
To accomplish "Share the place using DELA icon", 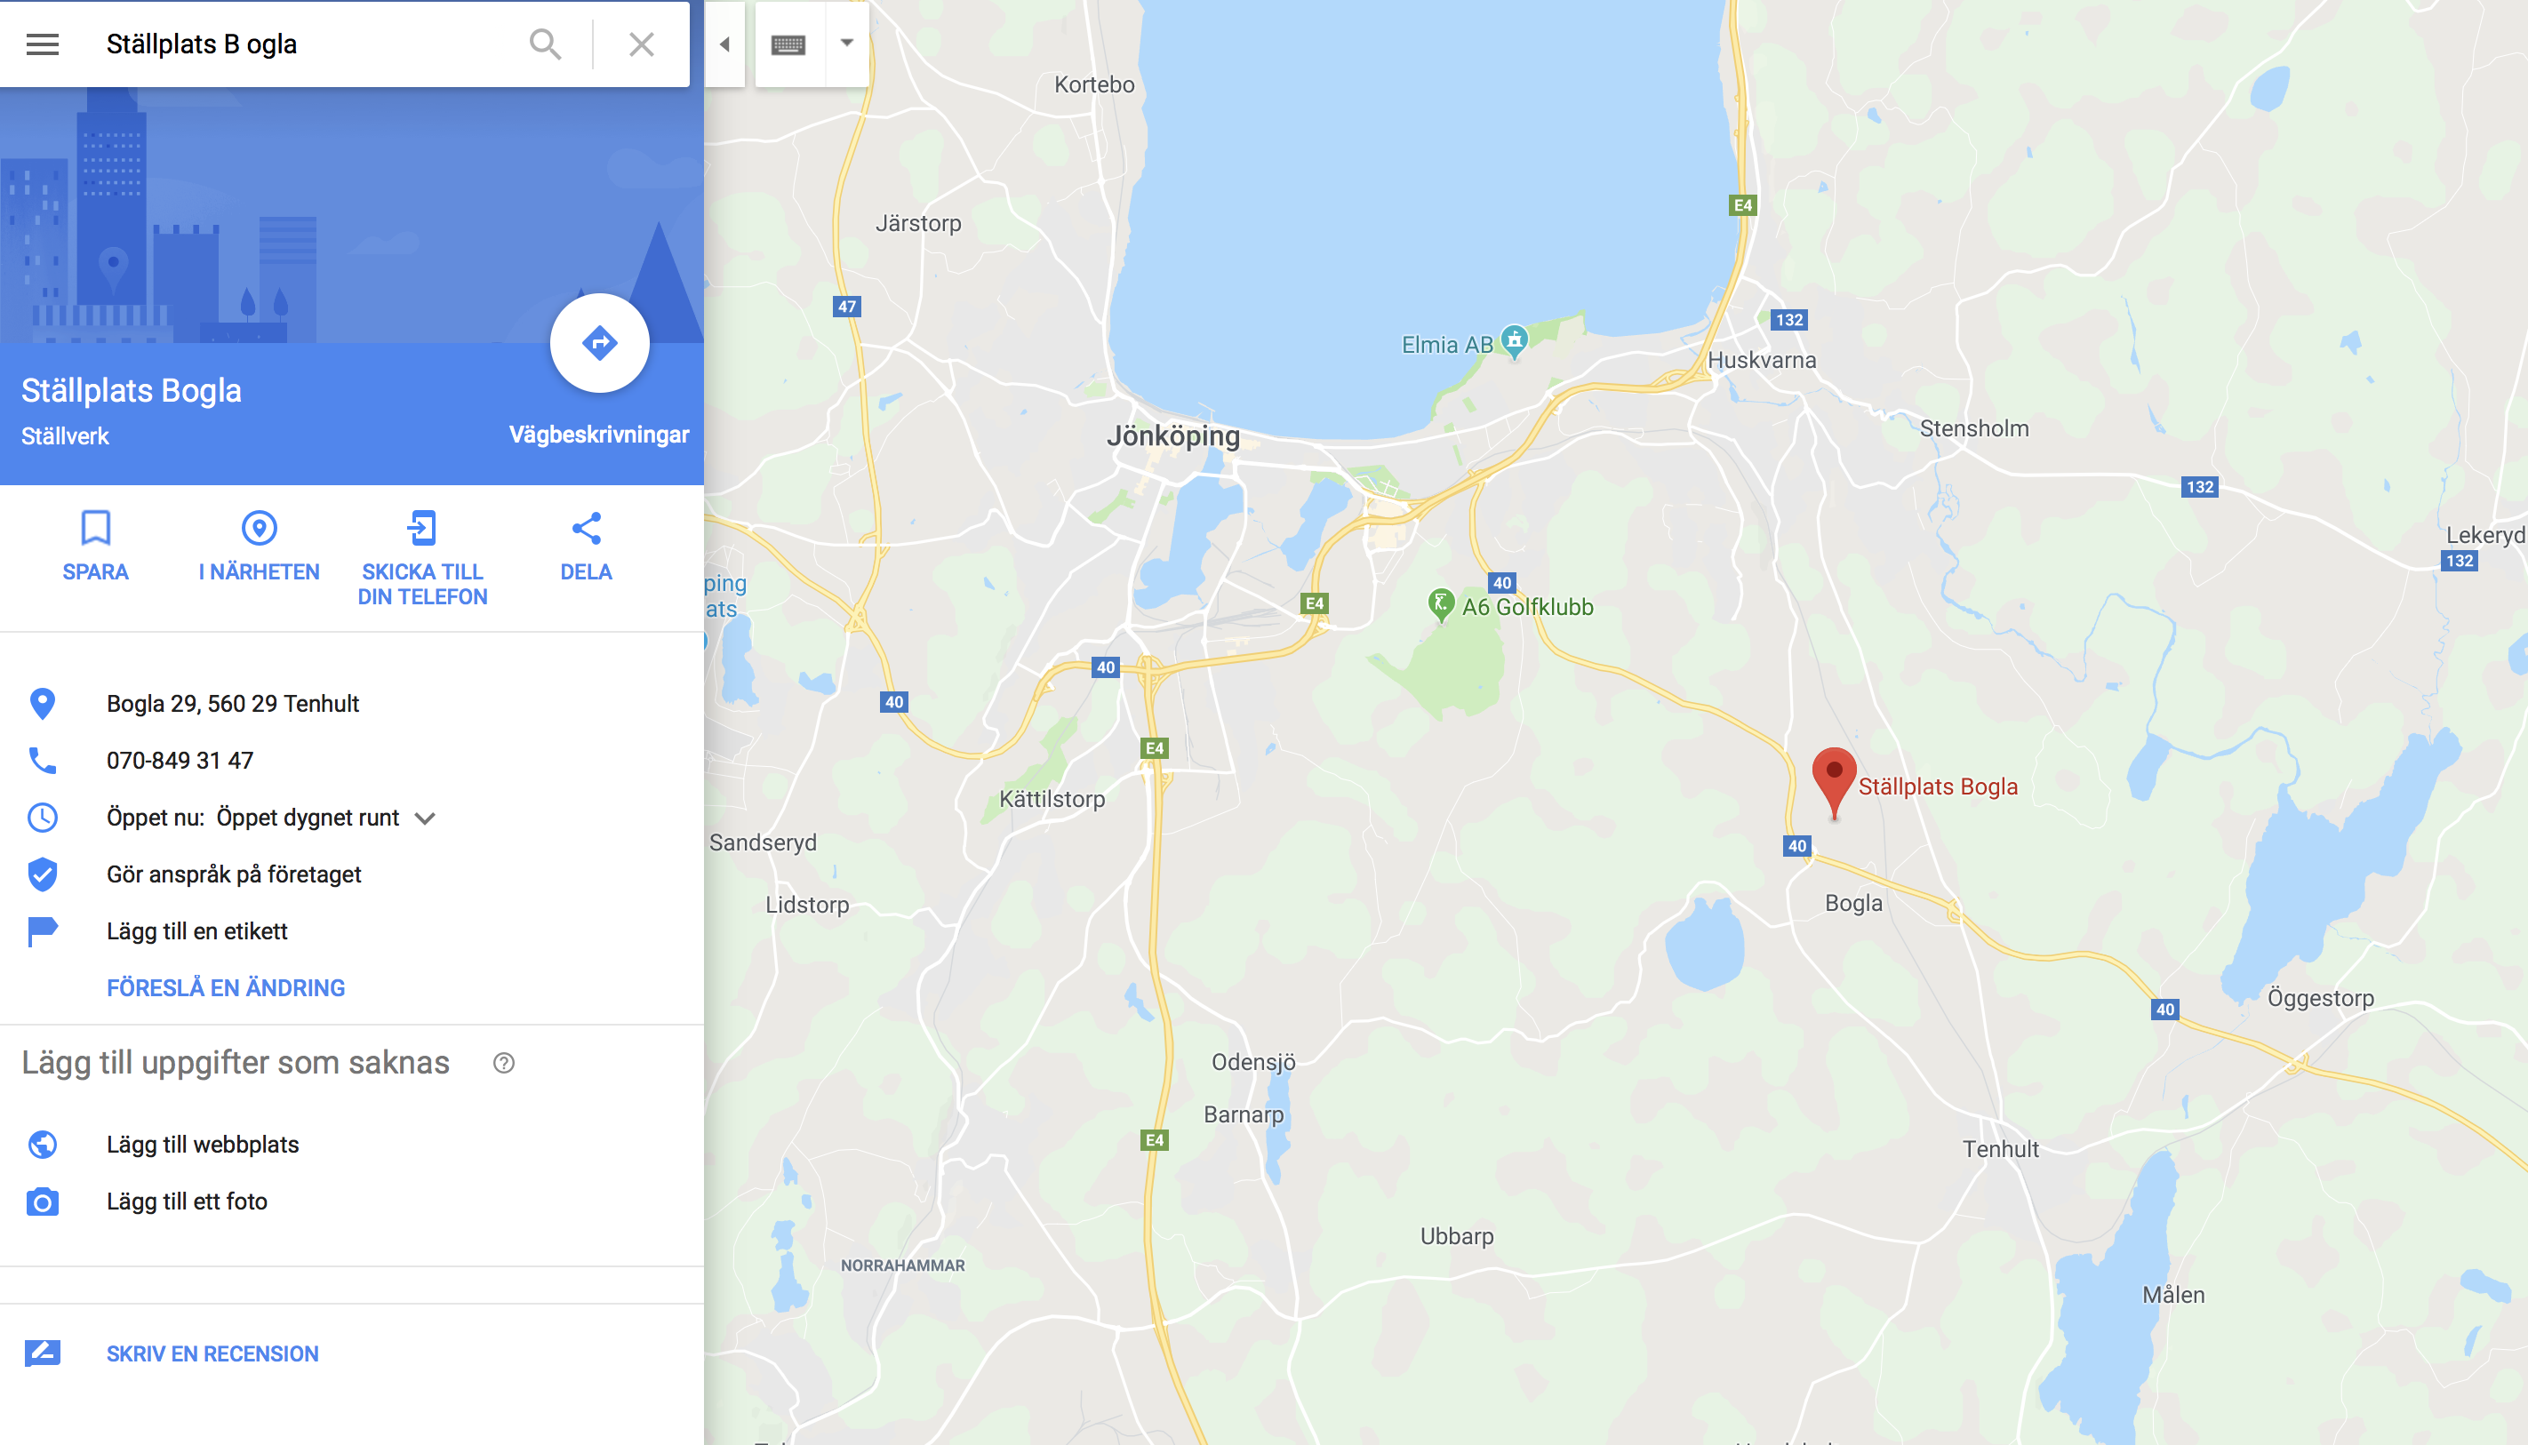I will point(587,545).
